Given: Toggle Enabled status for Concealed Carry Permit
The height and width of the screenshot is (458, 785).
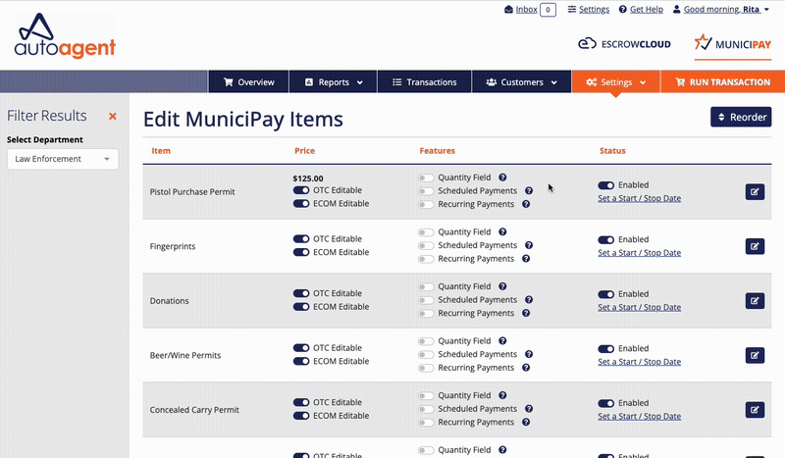Looking at the screenshot, I should click(605, 403).
